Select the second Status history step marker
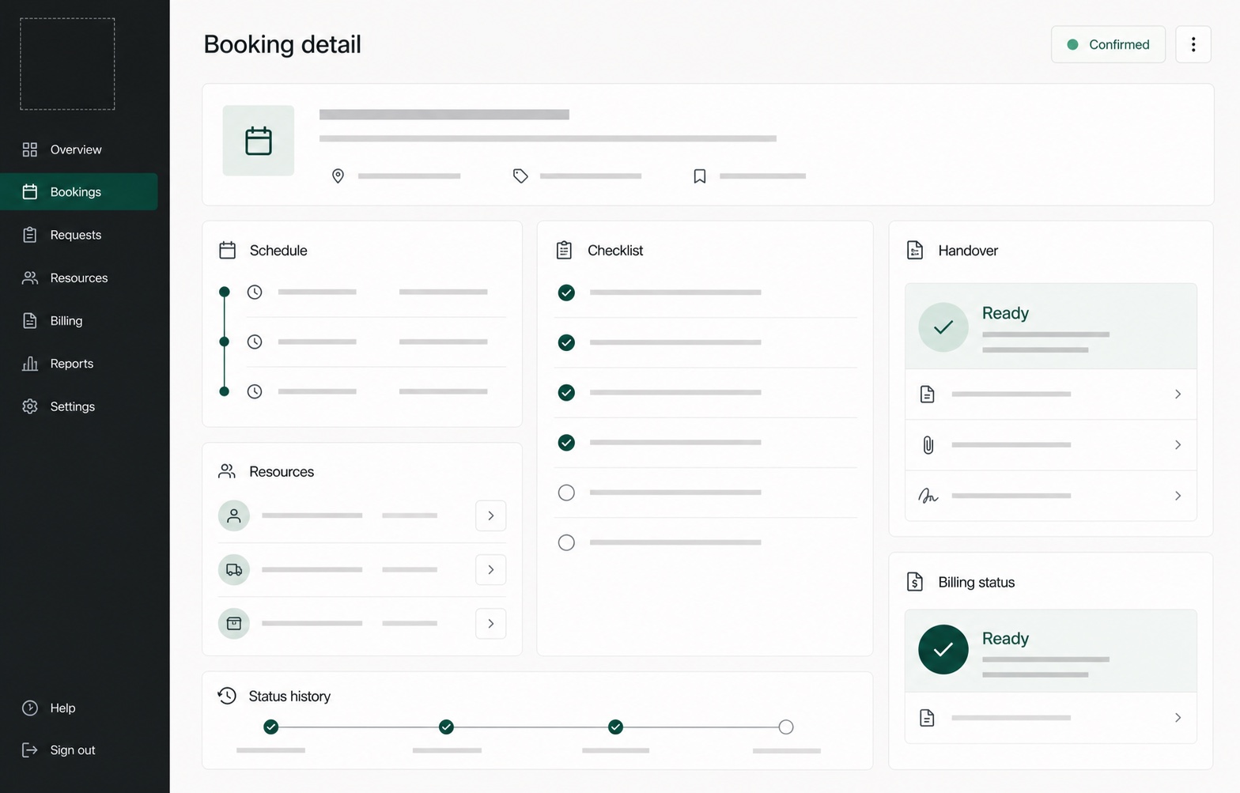Screen dimensions: 1240x793 (447, 727)
